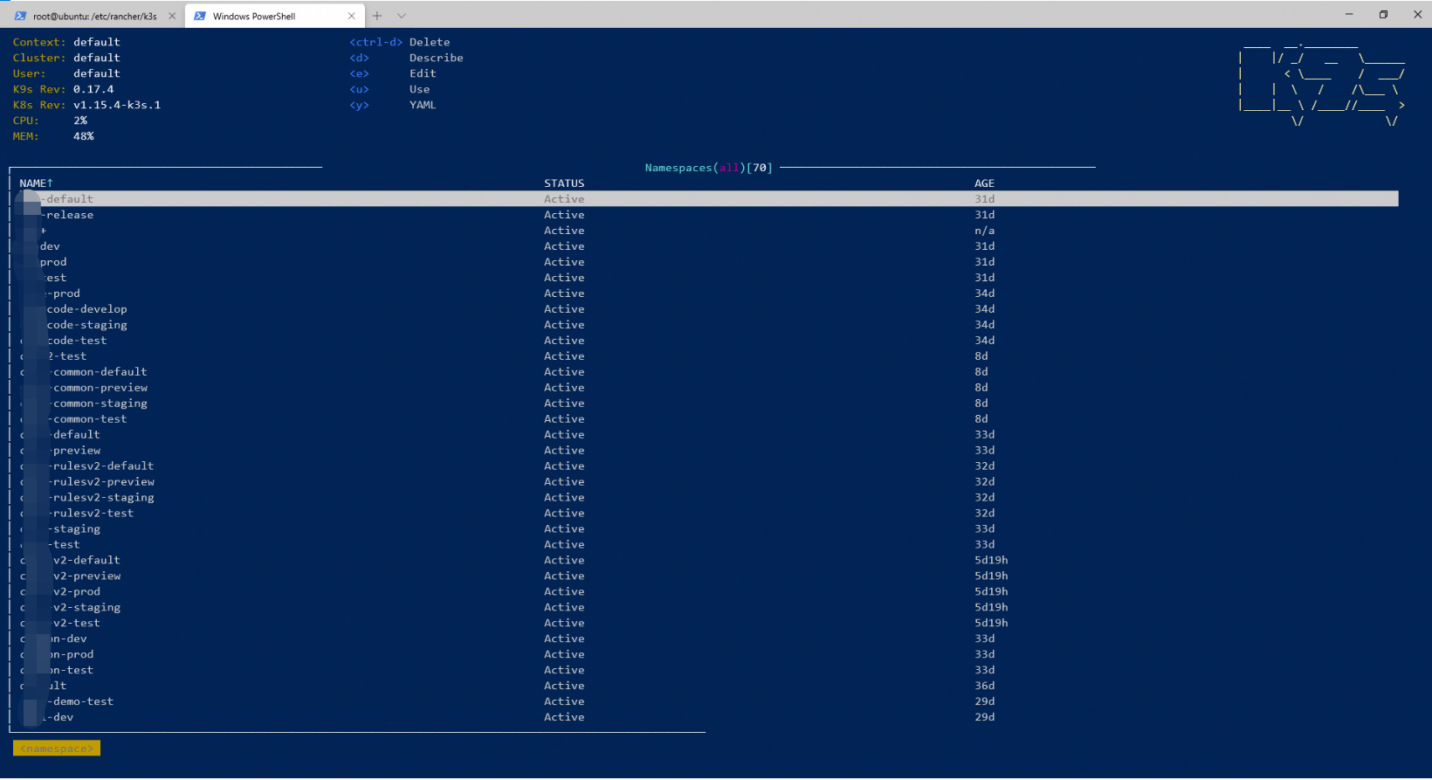The height and width of the screenshot is (780, 1432).
Task: Select the prod namespace row
Action: point(707,262)
